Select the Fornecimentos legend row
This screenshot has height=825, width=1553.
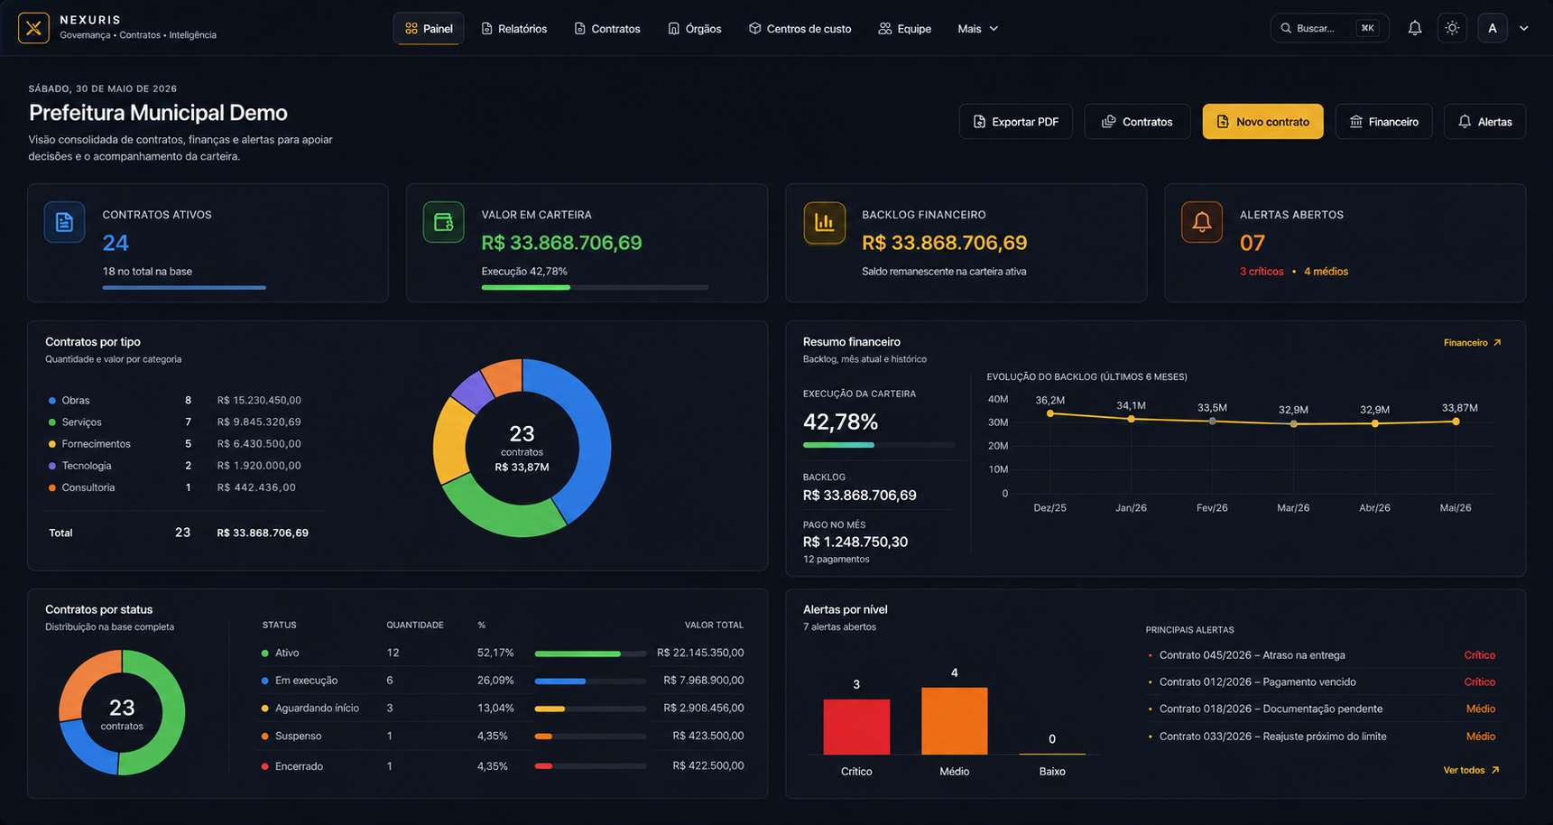tap(176, 443)
